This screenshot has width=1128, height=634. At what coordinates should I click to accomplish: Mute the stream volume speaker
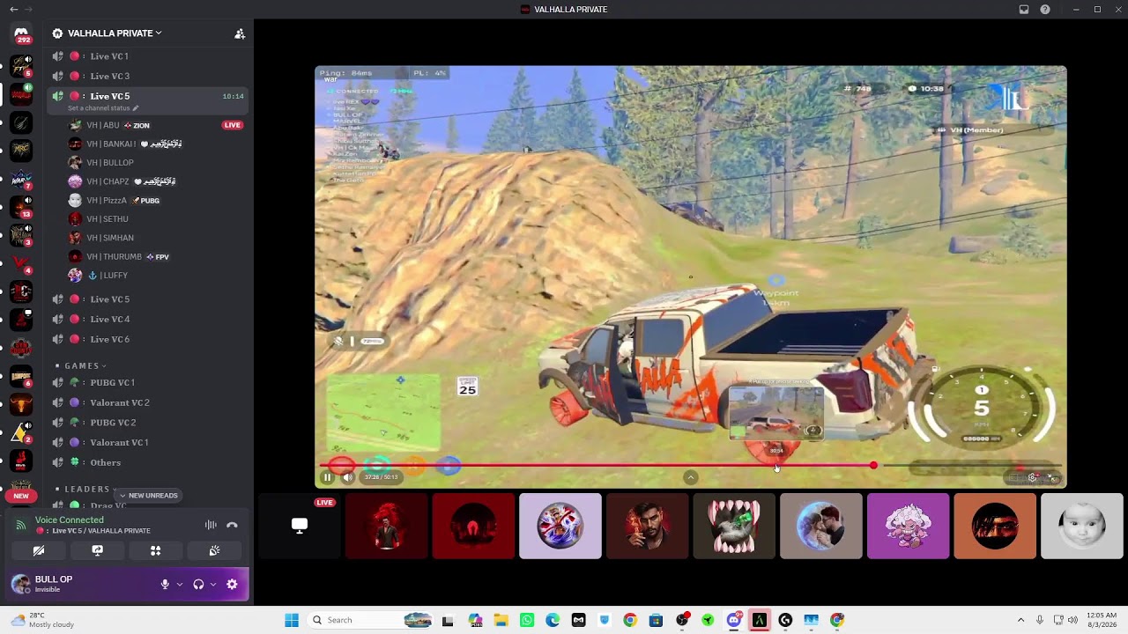pos(347,477)
